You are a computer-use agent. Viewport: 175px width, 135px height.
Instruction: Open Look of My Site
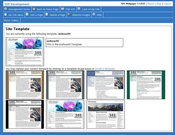91,9
